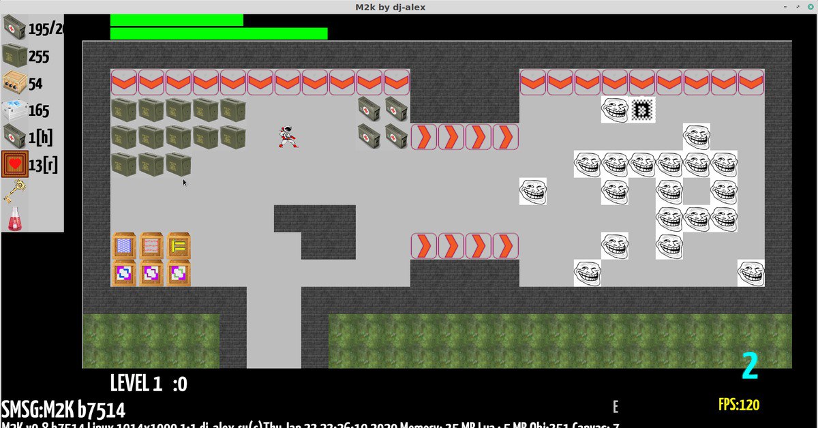Screen dimensions: 818x428
Task: Click the 'SMSG:M2K b7514' message text
Action: tap(63, 410)
